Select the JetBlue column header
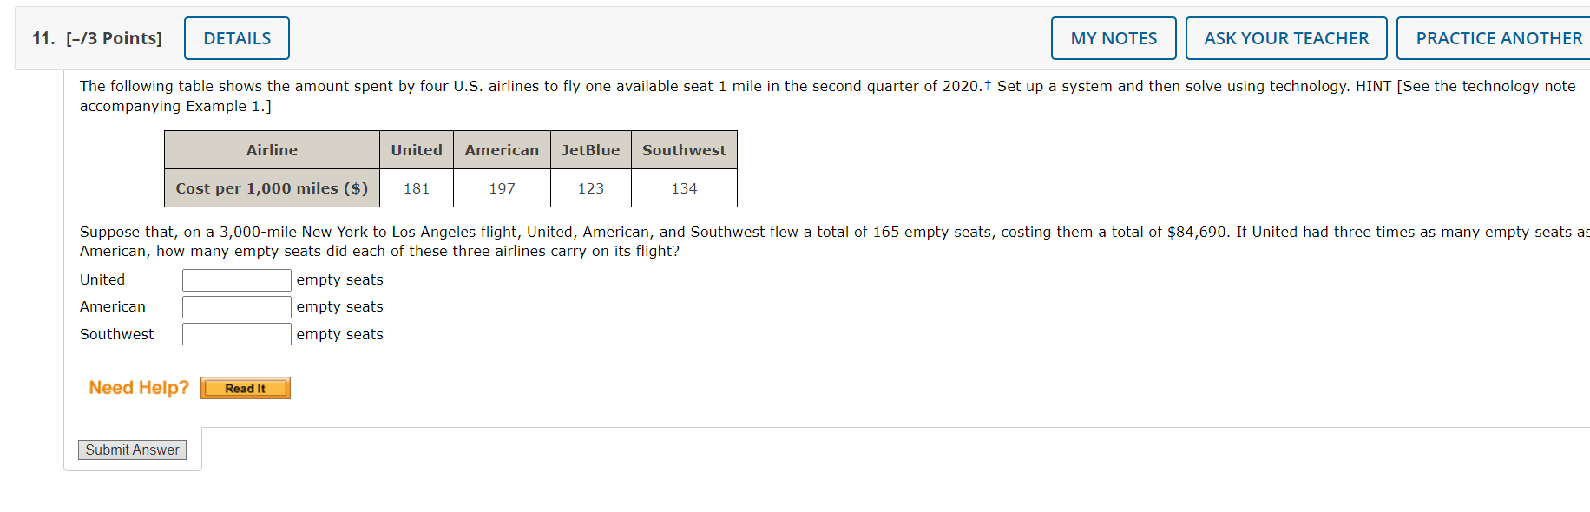The image size is (1590, 512). pos(590,149)
